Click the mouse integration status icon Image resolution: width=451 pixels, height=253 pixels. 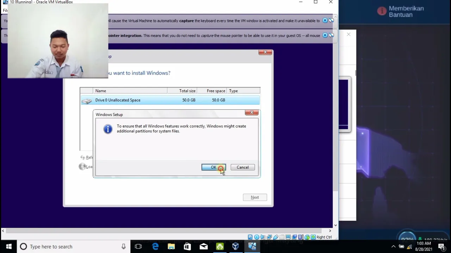pos(307,237)
